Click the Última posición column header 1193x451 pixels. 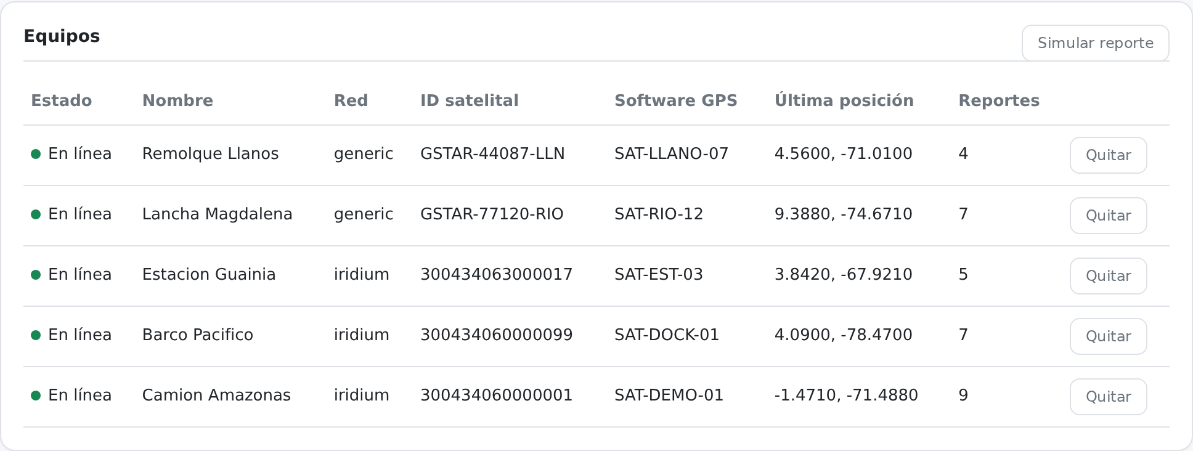844,100
